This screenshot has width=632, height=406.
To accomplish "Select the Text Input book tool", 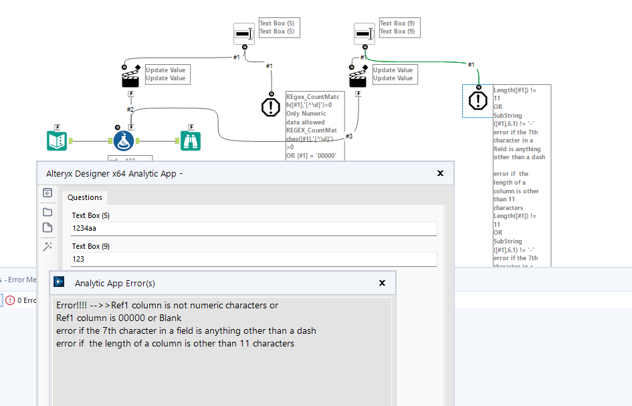I will pyautogui.click(x=57, y=140).
